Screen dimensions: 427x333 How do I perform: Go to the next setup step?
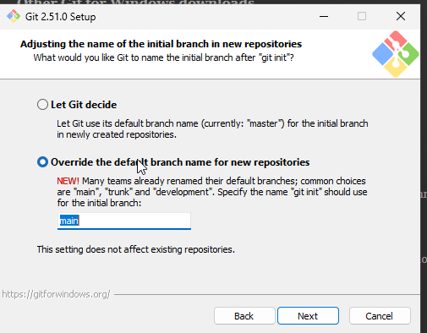pos(308,316)
